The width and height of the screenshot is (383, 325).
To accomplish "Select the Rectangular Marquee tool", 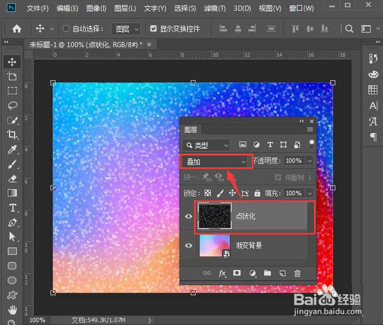I will pyautogui.click(x=12, y=91).
